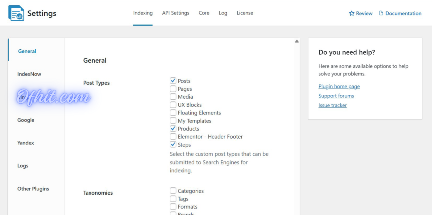The image size is (432, 215).
Task: Select IndexNow in the sidebar
Action: [x=29, y=74]
